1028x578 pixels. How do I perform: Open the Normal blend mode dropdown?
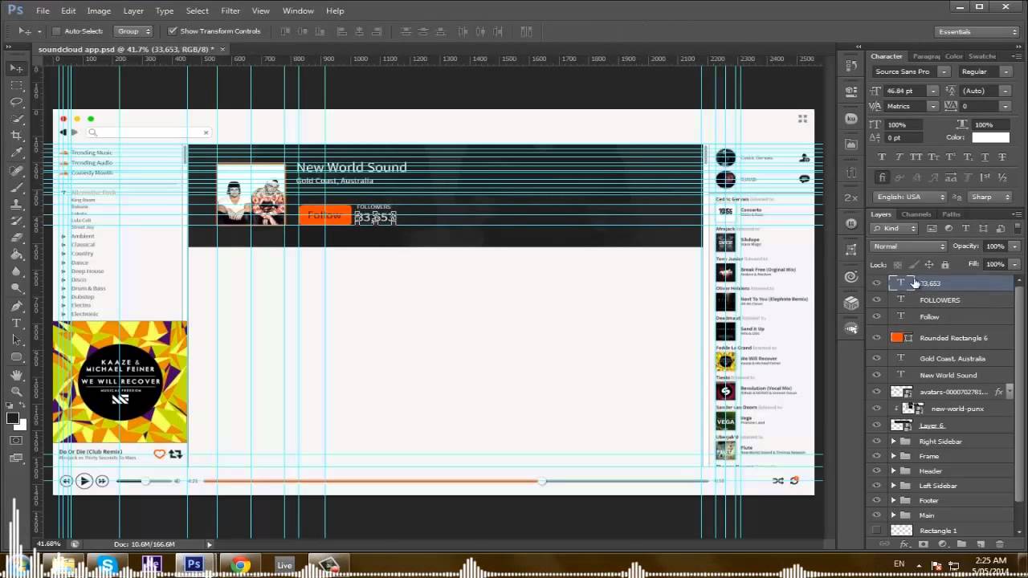(909, 246)
